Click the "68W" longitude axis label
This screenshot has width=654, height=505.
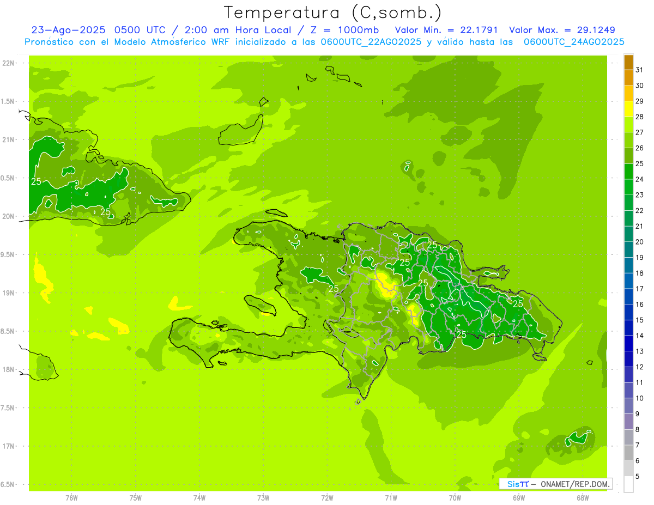coord(583,498)
